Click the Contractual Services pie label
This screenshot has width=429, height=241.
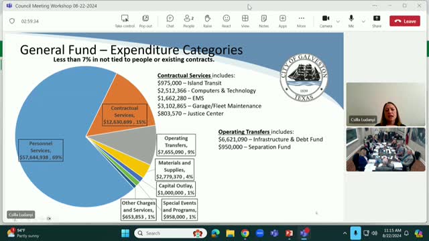[x=125, y=115]
